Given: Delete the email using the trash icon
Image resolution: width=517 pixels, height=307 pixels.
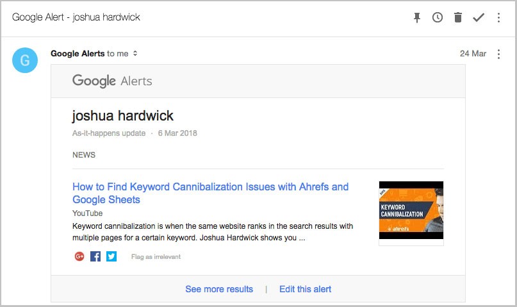Looking at the screenshot, I should pos(458,17).
